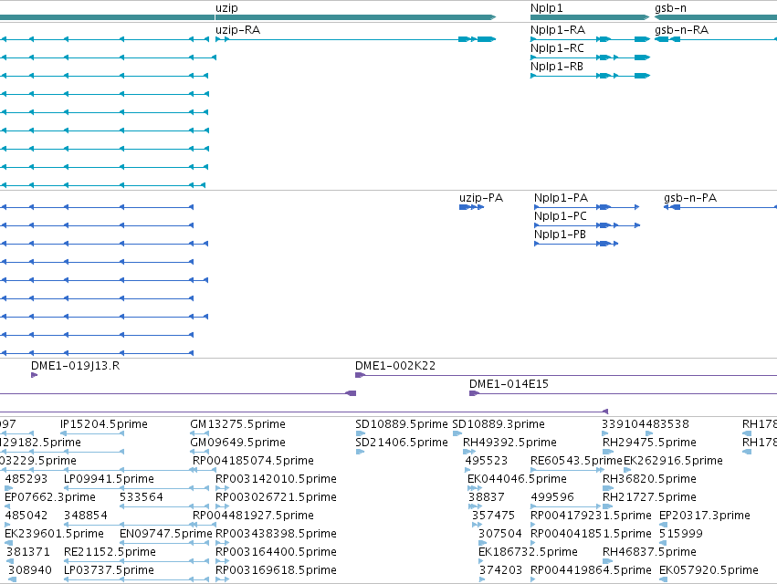Select the gsb-n gene label
Image resolution: width=777 pixels, height=584 pixels.
click(x=670, y=8)
